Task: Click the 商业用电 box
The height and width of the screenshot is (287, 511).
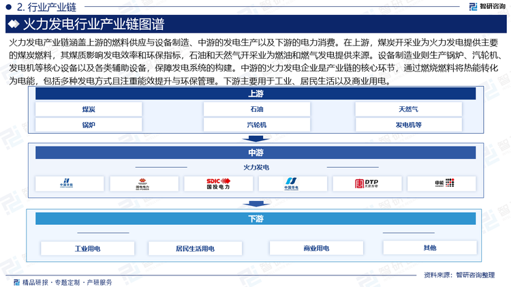Action: 316,249
